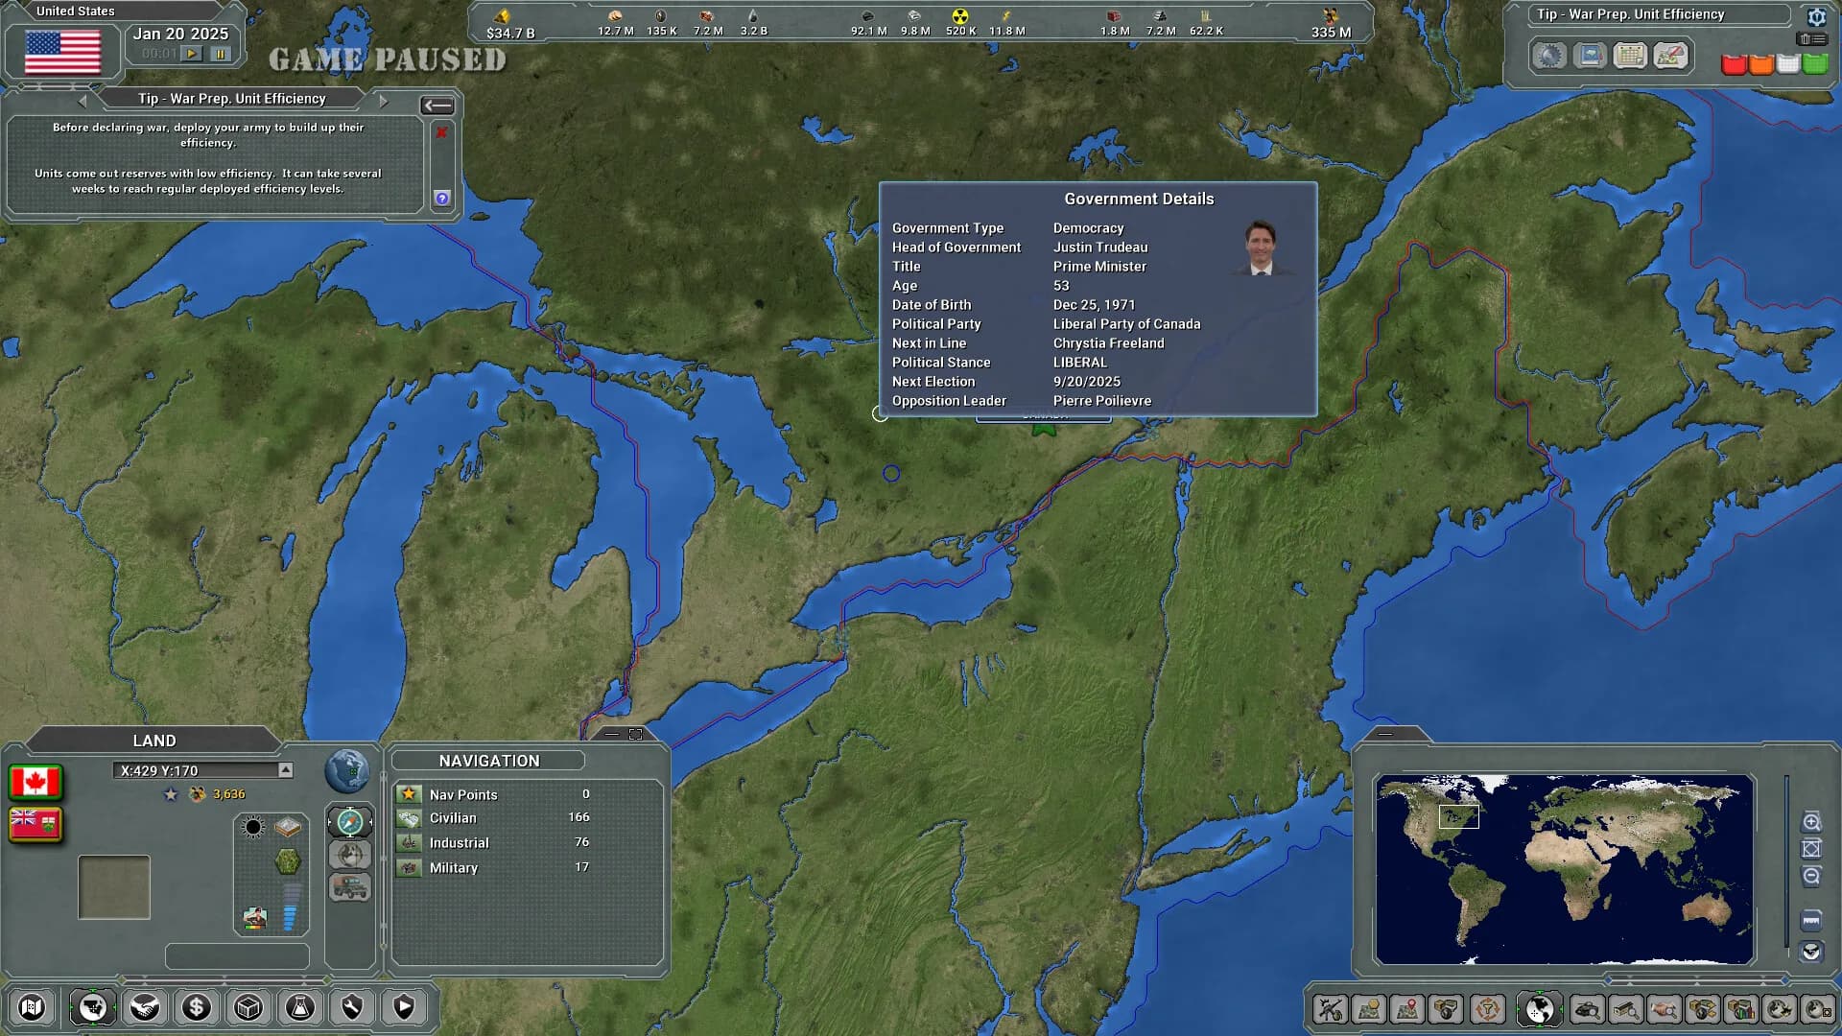The image size is (1842, 1036).
Task: Open the Defense wrench shield department
Action: coord(352,1007)
